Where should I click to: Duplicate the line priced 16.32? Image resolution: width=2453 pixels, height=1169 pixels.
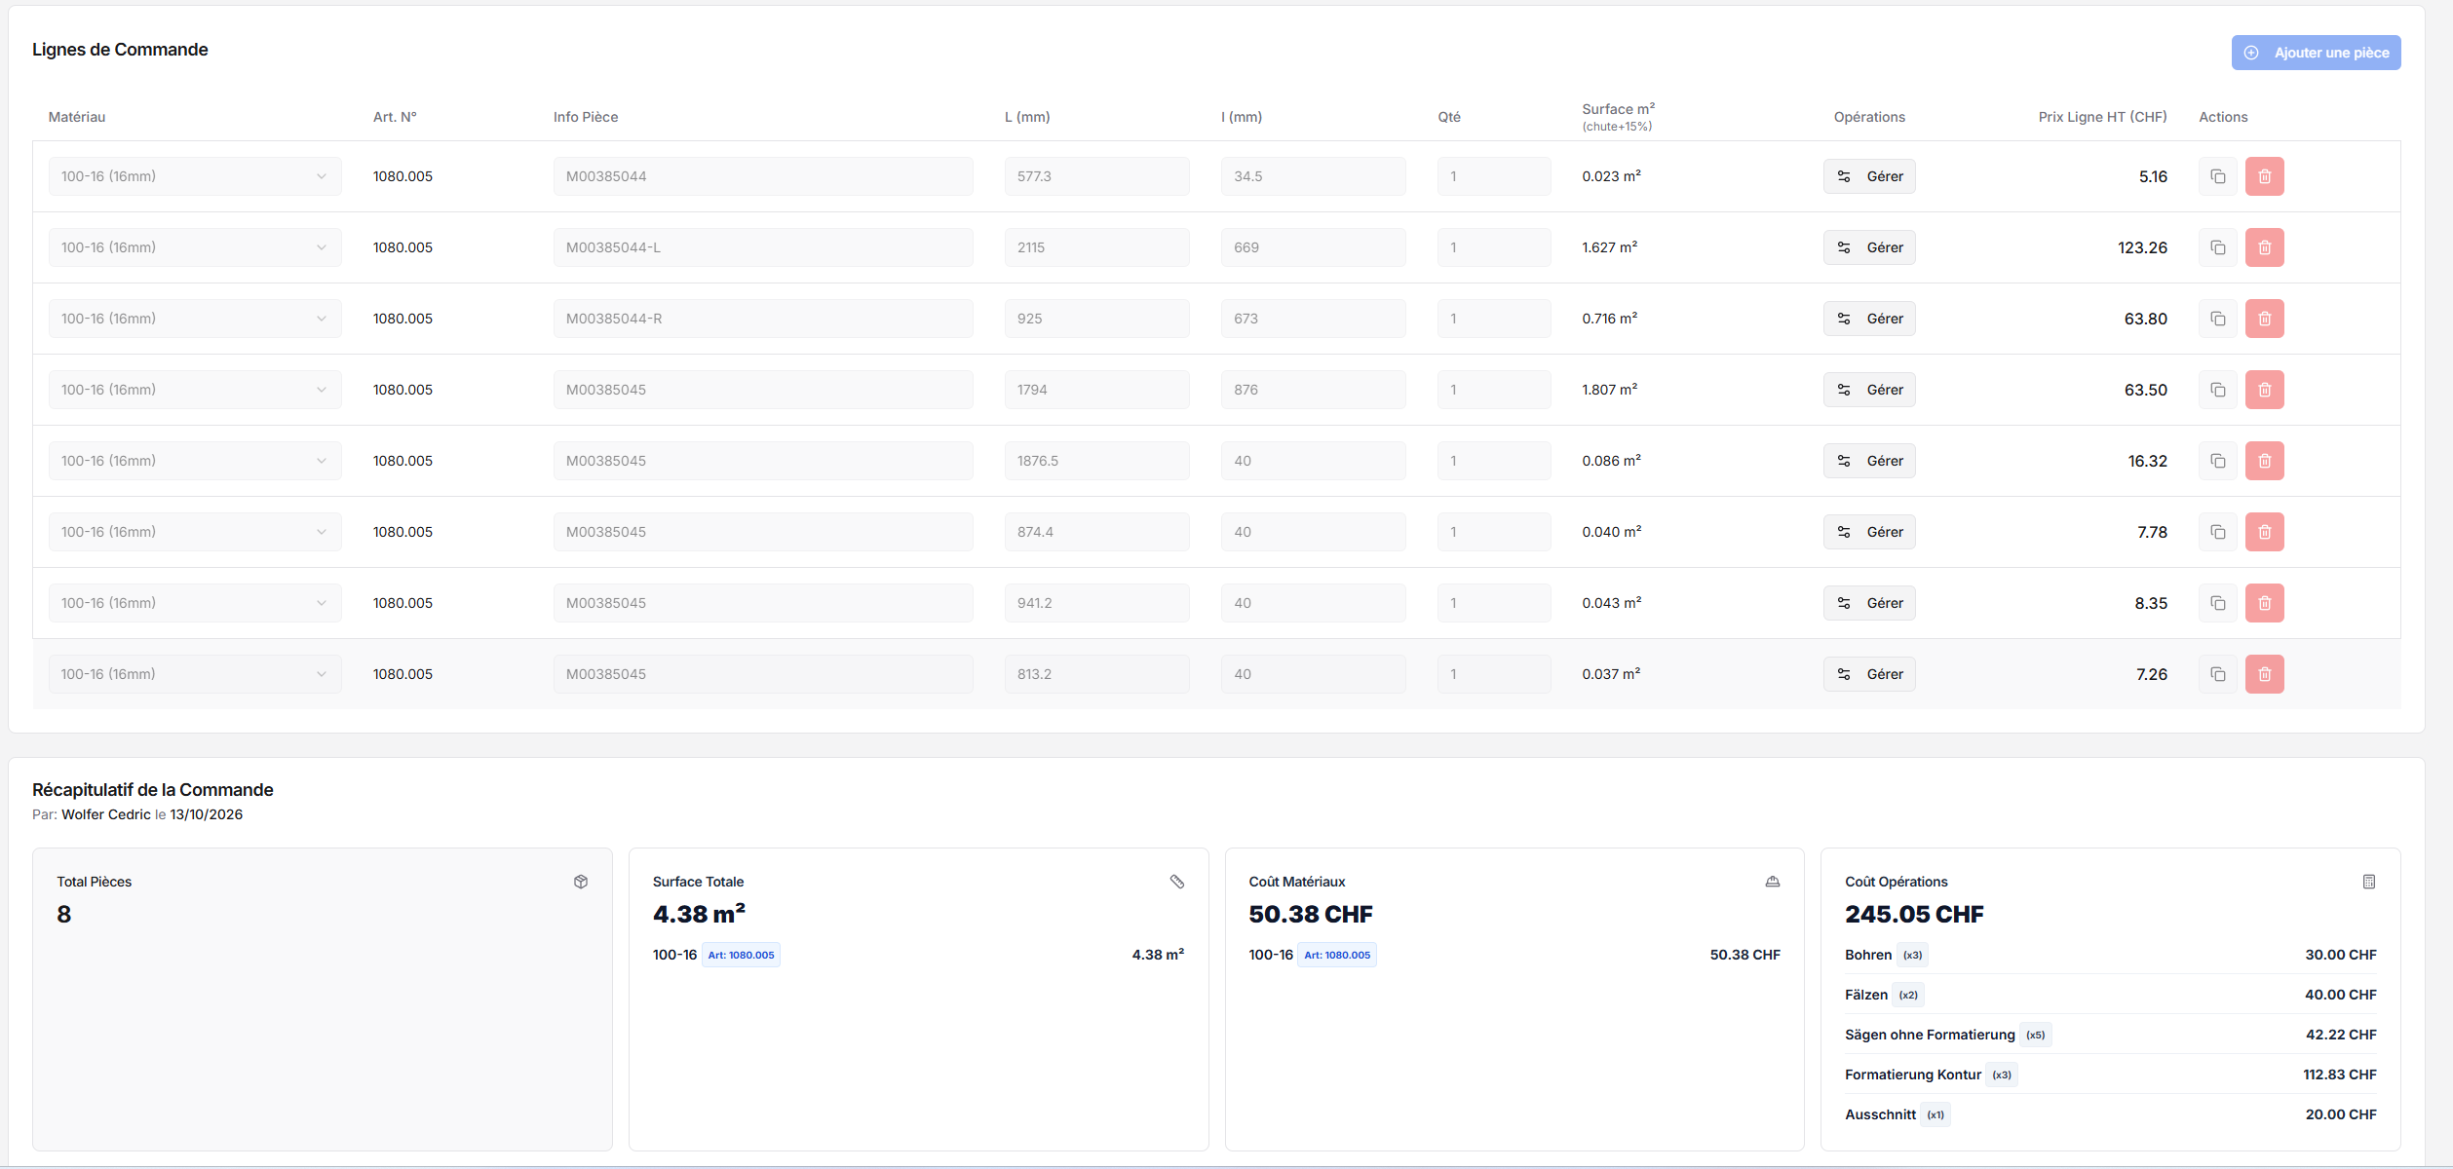2217,461
